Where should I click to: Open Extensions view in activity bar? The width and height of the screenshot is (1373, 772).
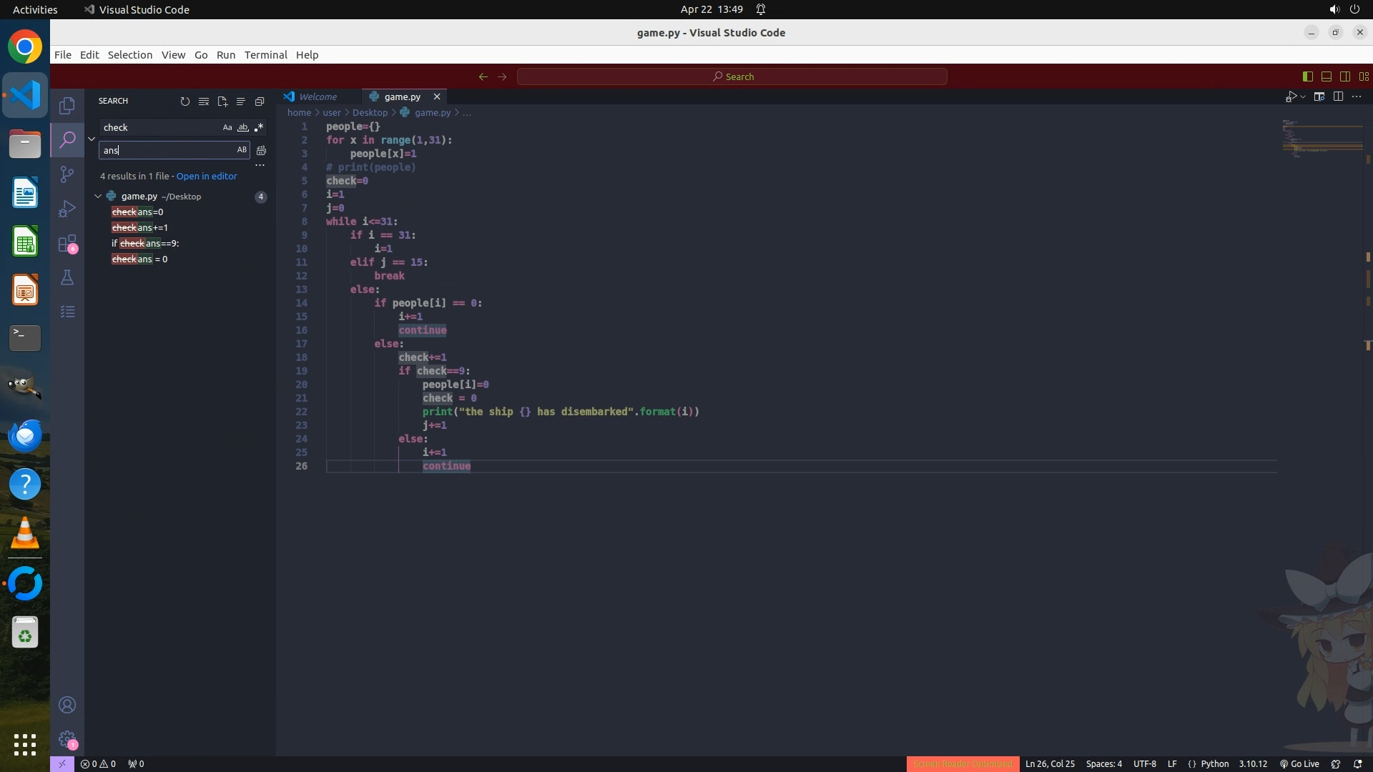(67, 244)
